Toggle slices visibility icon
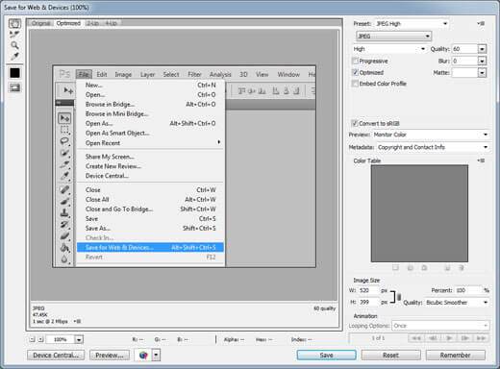This screenshot has width=500, height=369. click(14, 87)
